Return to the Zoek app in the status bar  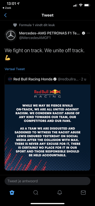[x=7, y=8]
